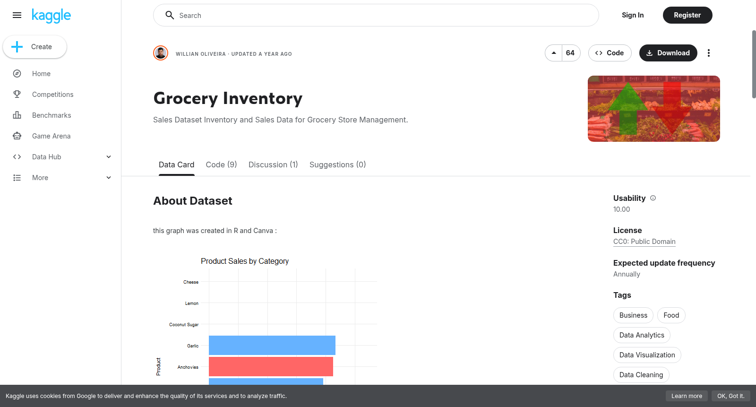This screenshot has width=756, height=407.
Task: Click the Benchmarks bar chart icon
Action: coord(17,115)
